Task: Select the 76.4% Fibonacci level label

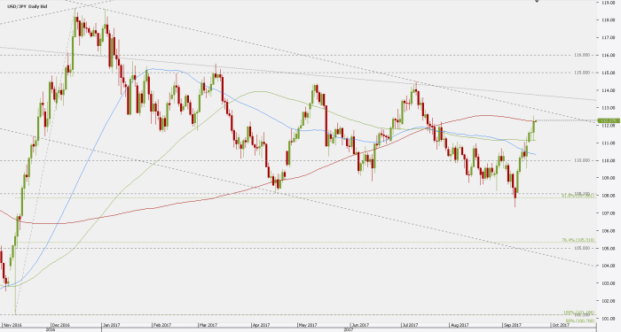Action: (578, 240)
